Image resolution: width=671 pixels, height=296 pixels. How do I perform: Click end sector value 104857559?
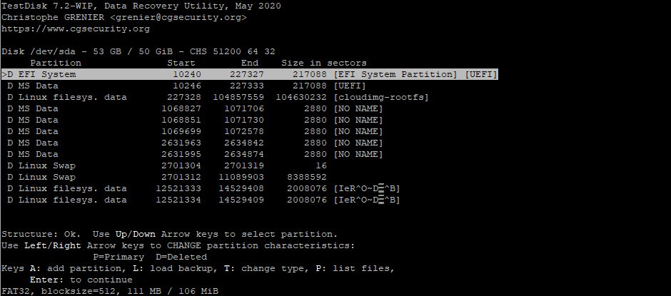point(238,97)
